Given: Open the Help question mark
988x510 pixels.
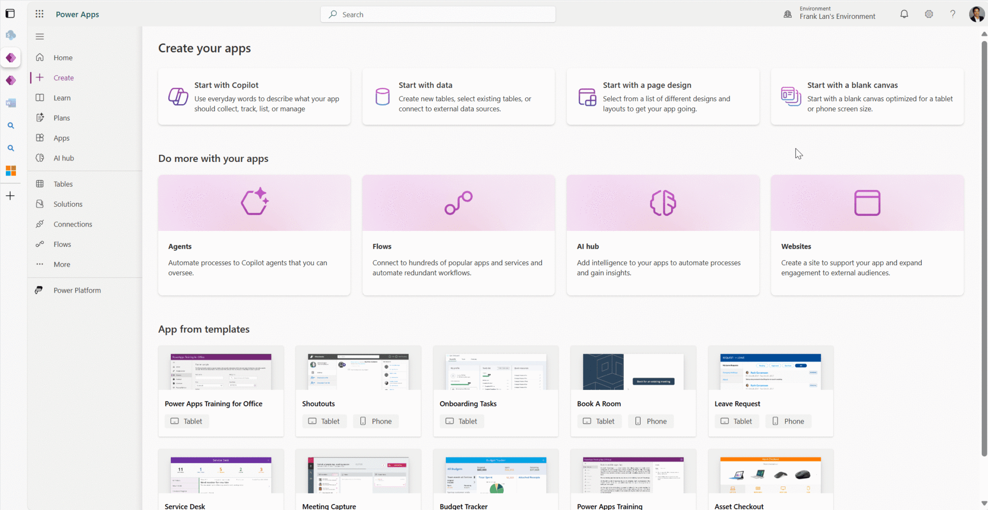Looking at the screenshot, I should click(952, 14).
